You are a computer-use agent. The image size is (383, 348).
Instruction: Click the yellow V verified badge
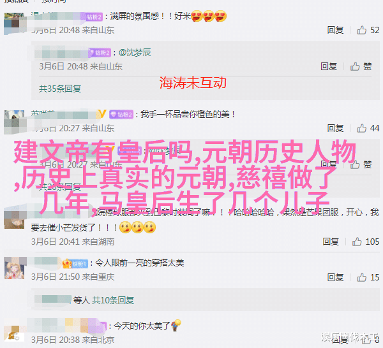click(103, 113)
